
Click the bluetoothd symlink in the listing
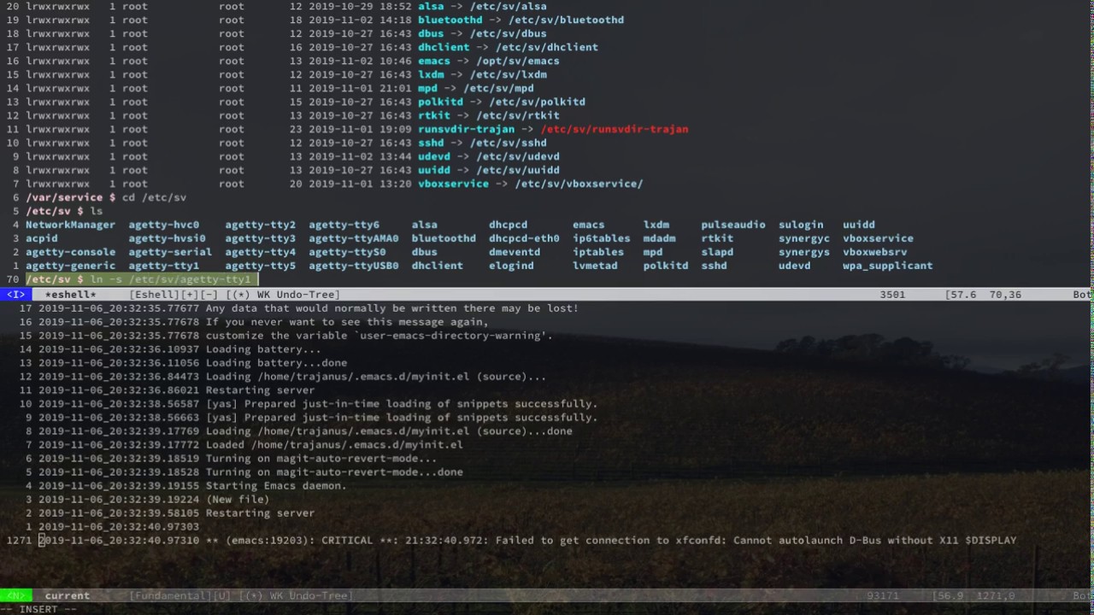click(450, 20)
